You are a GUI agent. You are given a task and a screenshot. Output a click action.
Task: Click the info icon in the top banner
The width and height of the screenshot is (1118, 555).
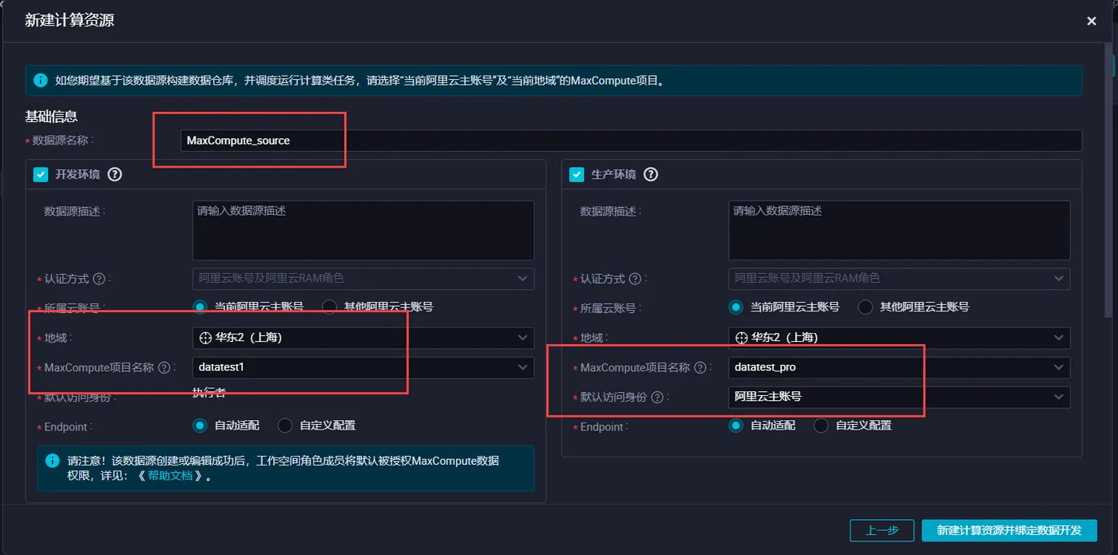(40, 81)
